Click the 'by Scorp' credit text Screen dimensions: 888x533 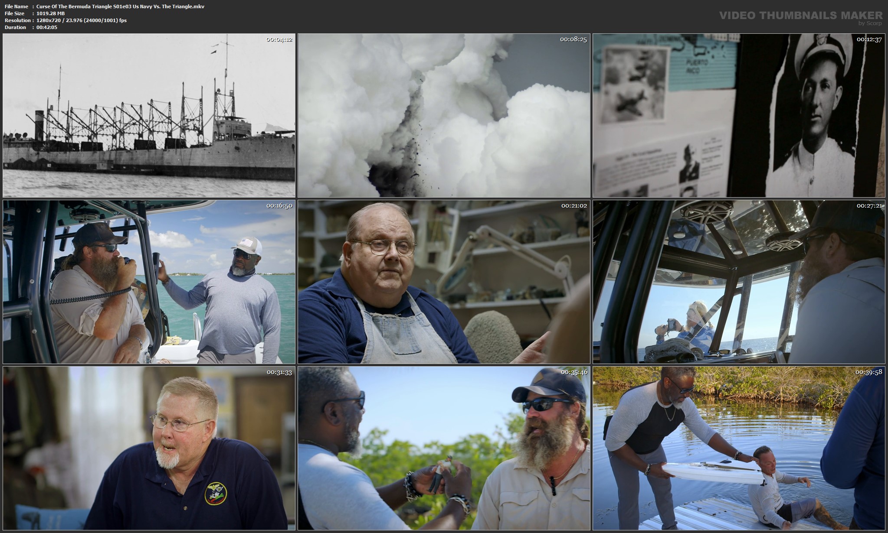pyautogui.click(x=870, y=23)
